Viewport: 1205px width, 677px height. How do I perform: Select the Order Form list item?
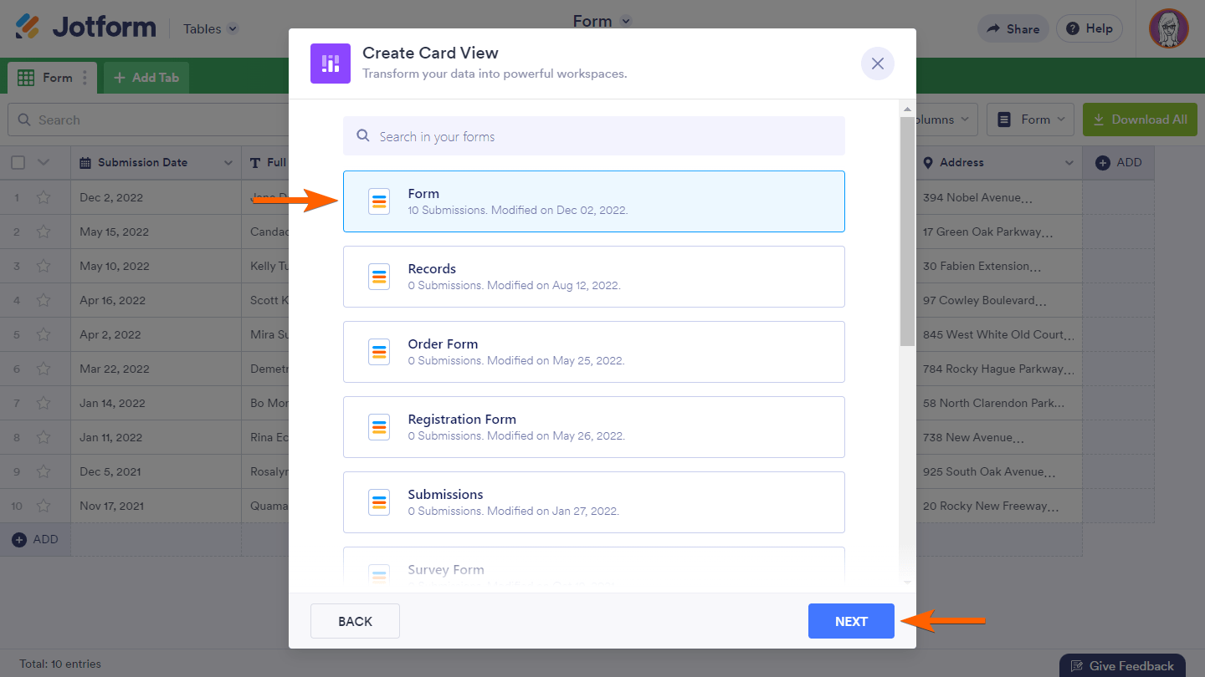(x=593, y=352)
